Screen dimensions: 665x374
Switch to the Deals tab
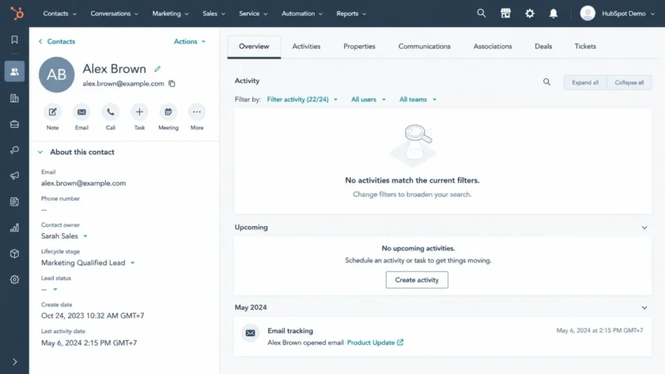544,46
